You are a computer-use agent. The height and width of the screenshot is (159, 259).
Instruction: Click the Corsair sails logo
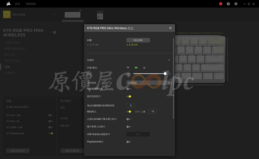(8, 4)
